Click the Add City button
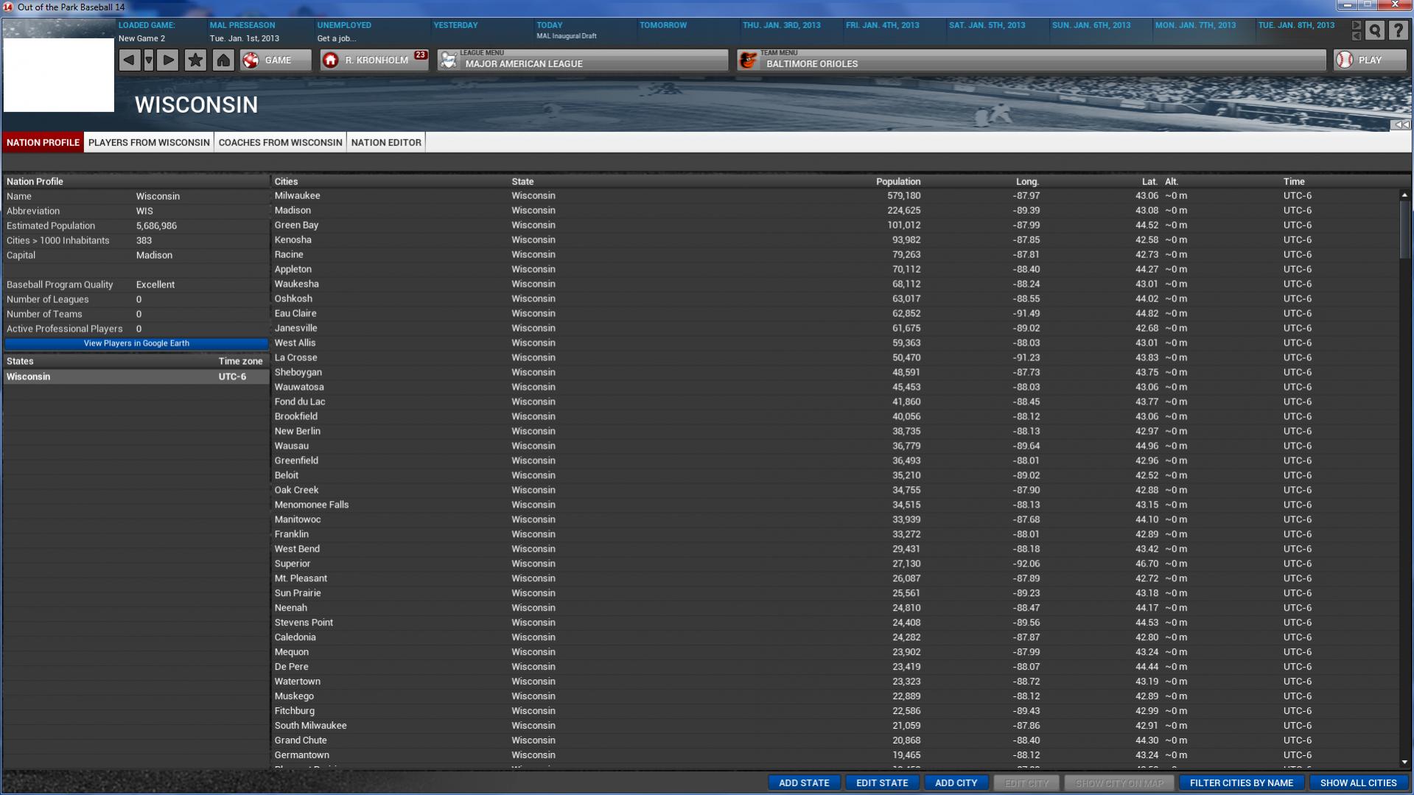The width and height of the screenshot is (1414, 795). 956,783
